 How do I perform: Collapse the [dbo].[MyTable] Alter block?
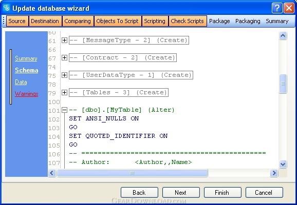click(x=64, y=110)
